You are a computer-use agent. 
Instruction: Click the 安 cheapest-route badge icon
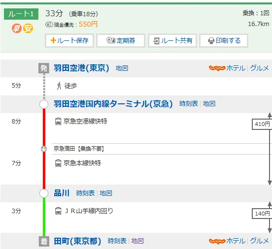[28, 29]
